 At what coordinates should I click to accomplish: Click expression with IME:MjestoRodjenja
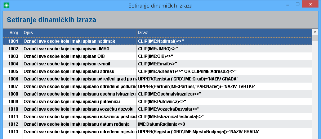tap(199, 132)
